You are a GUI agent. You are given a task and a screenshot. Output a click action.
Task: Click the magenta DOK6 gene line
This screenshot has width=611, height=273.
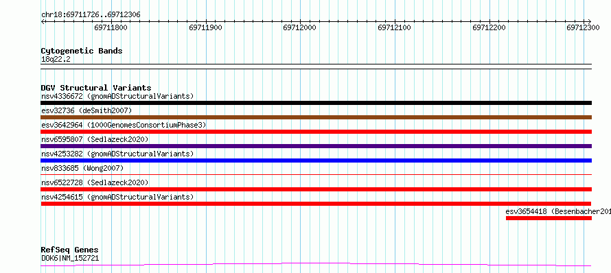(x=316, y=265)
